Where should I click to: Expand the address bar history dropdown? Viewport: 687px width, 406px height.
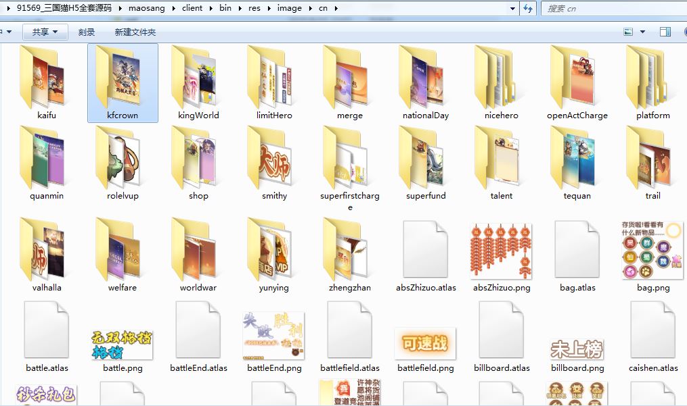coord(513,9)
